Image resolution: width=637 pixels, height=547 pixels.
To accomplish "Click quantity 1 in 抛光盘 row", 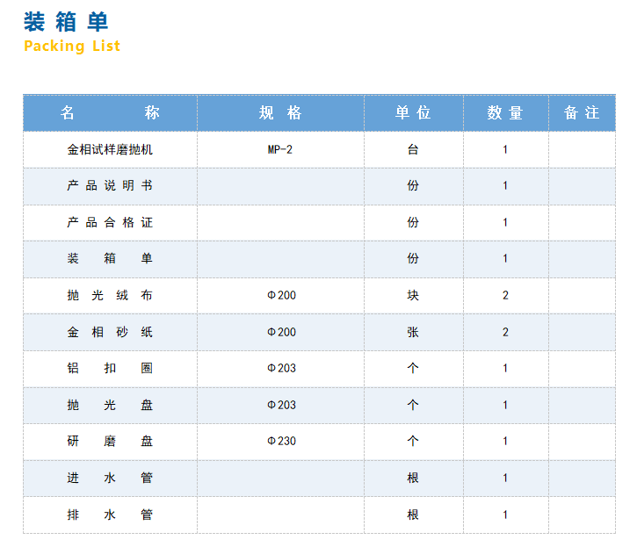I will (x=506, y=405).
